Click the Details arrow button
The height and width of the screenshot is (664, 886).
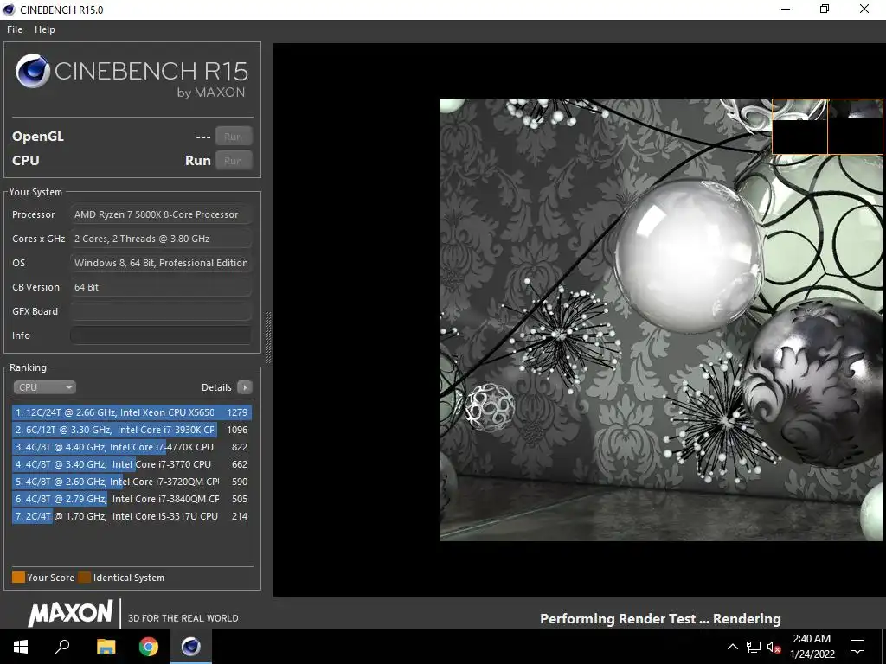coord(245,387)
